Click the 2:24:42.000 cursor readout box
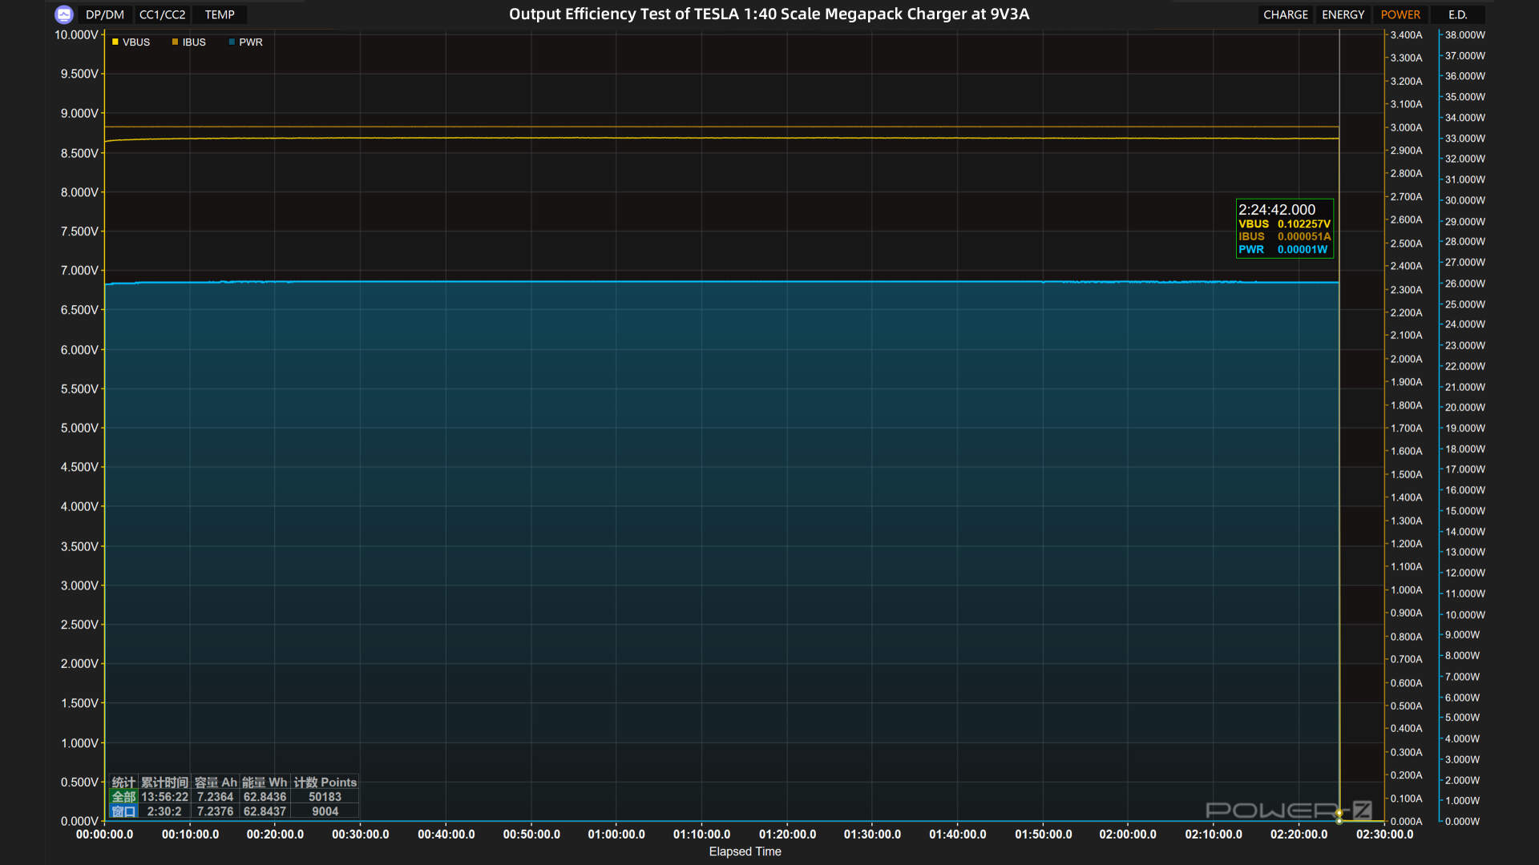 point(1285,228)
